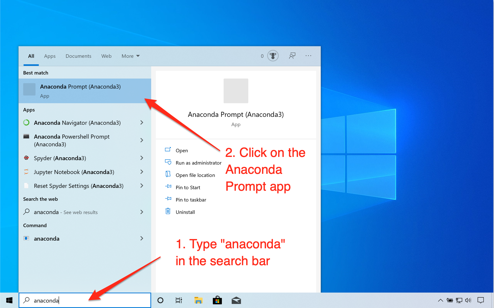Click the Uninstall trash can icon
This screenshot has width=494, height=308.
(168, 211)
